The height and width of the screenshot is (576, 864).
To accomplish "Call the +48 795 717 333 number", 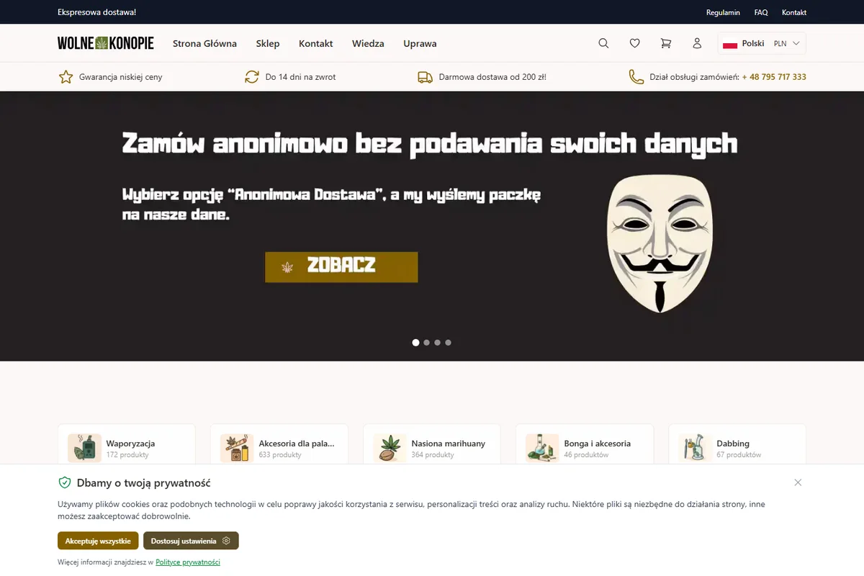I will (774, 77).
